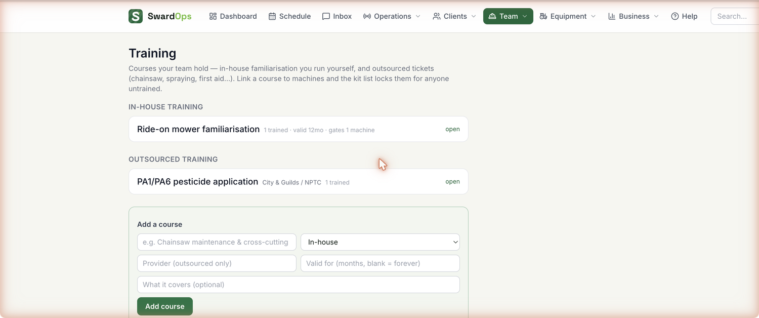Click the Add course button

tap(165, 306)
